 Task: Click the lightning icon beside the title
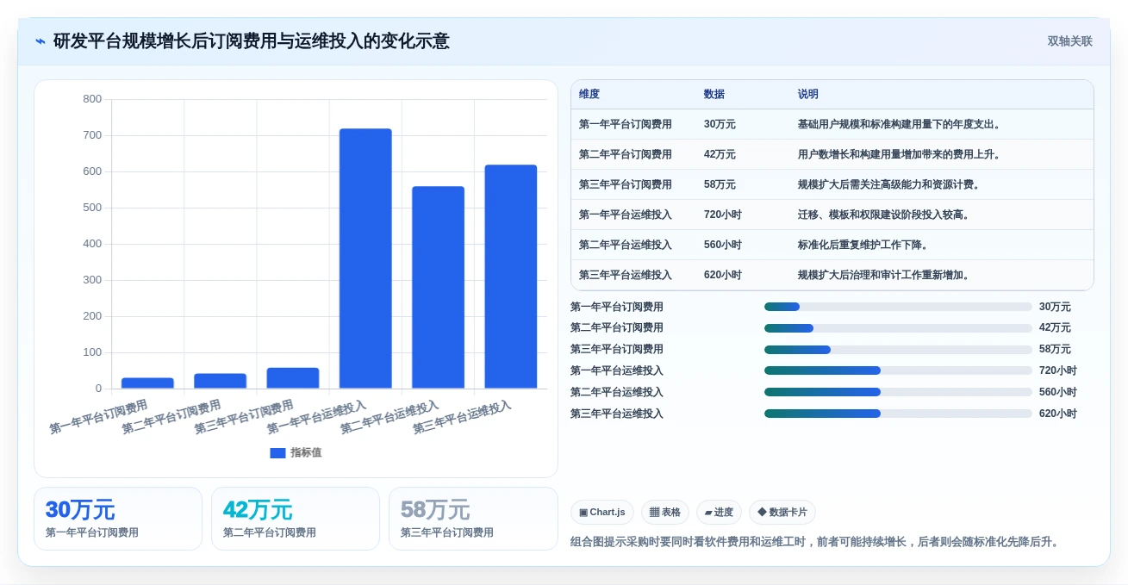pyautogui.click(x=41, y=41)
